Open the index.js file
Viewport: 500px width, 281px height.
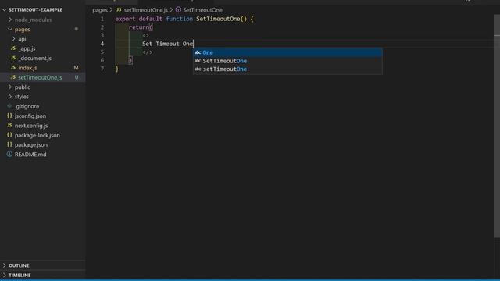point(27,68)
